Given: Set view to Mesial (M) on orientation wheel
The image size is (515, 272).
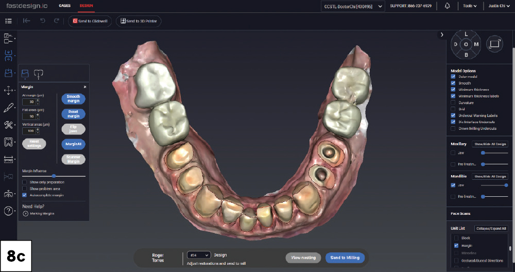Looking at the screenshot, I should pyautogui.click(x=476, y=44).
